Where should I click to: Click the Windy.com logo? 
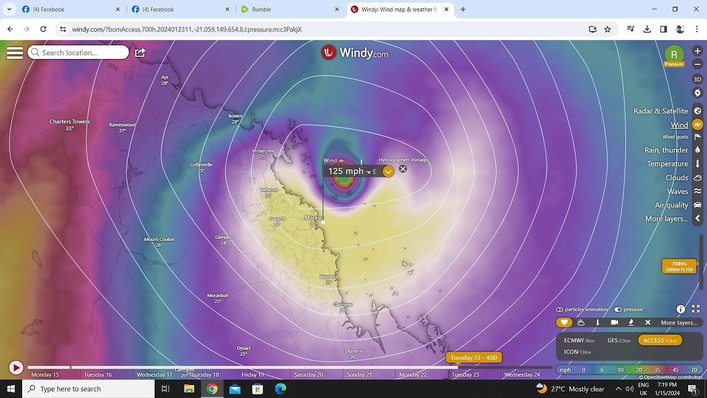[355, 53]
